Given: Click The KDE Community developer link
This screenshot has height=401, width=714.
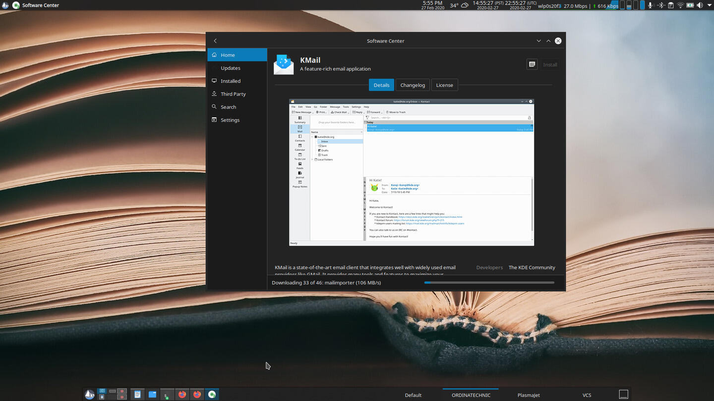Looking at the screenshot, I should click(x=532, y=267).
